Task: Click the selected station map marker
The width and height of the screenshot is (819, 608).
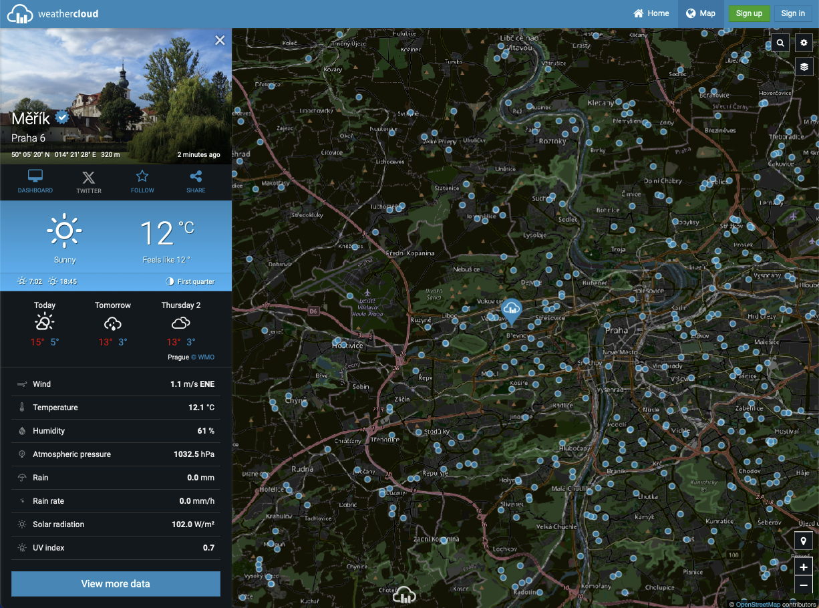Action: point(512,309)
